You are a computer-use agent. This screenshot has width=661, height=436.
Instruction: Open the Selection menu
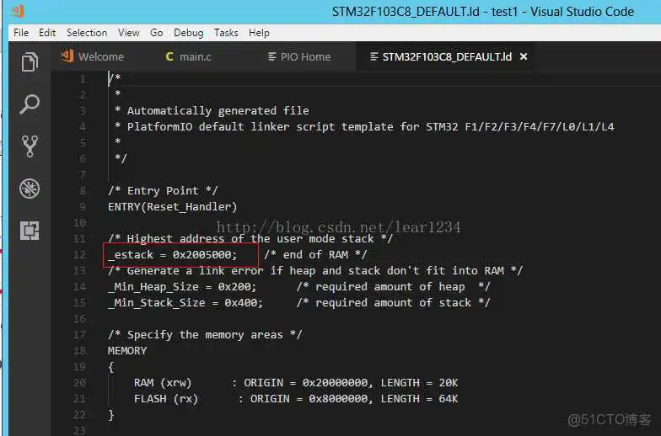coord(87,32)
